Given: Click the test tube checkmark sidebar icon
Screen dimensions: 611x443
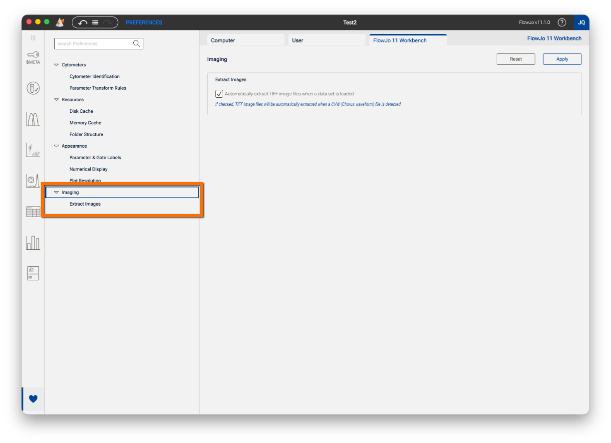Looking at the screenshot, I should 33,88.
